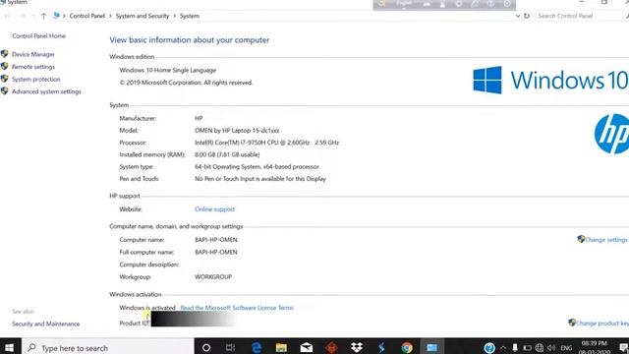
Task: Open the blue S-shaped app on taskbar
Action: coord(381,347)
